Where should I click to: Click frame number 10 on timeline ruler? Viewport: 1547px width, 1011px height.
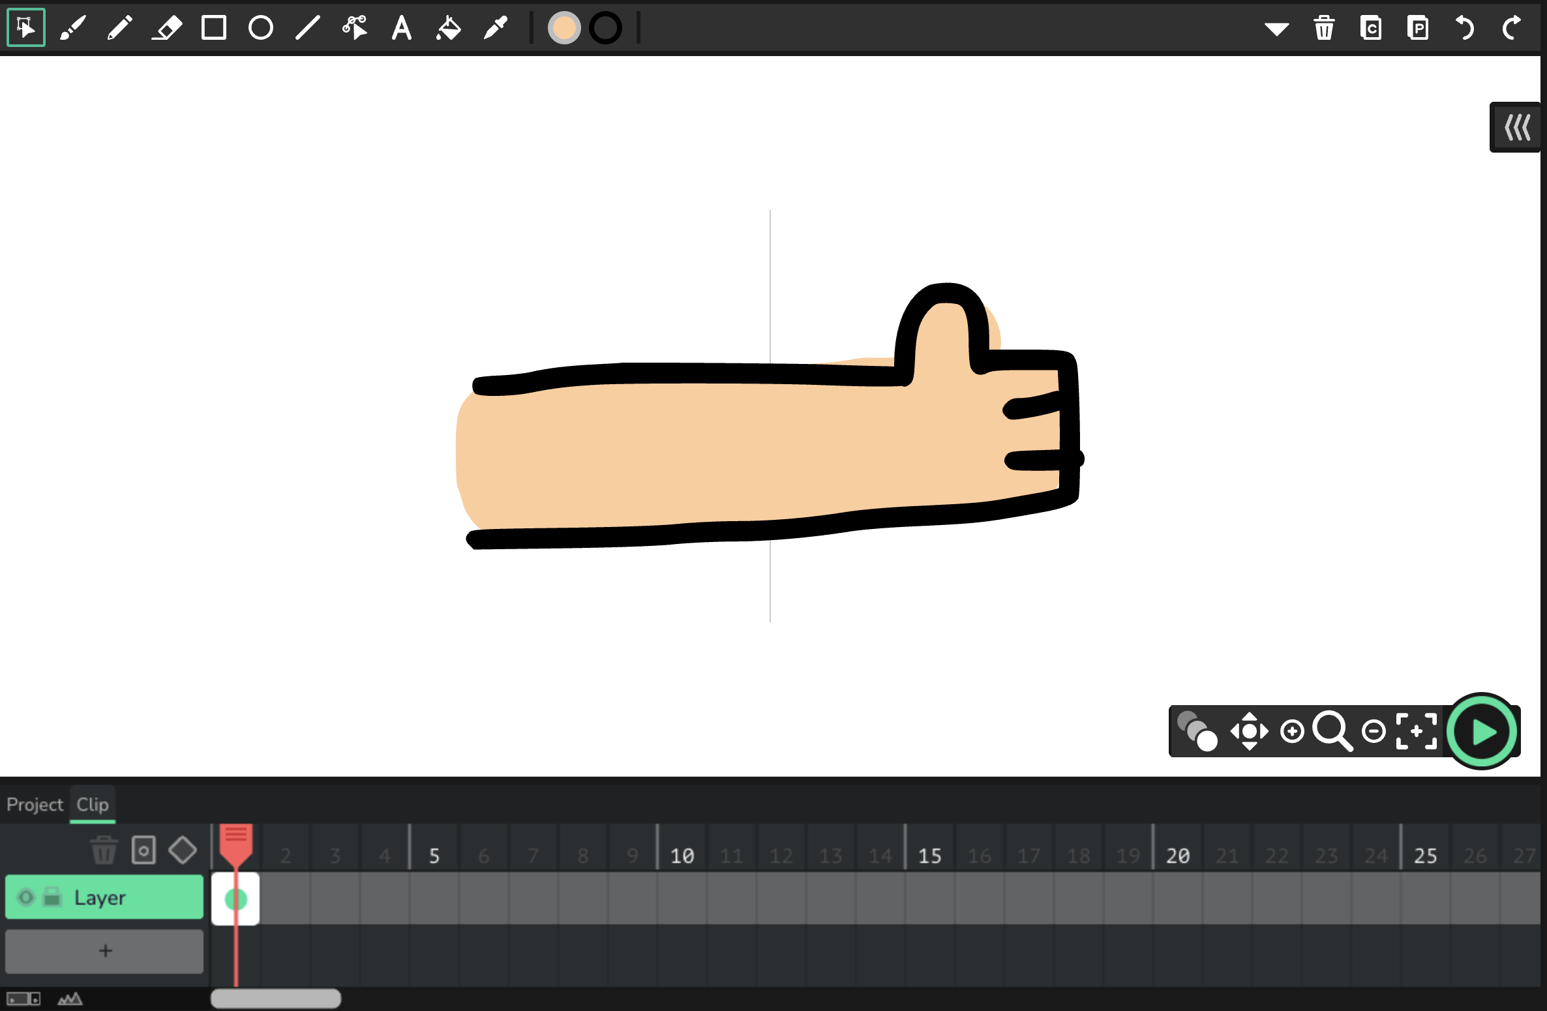tap(682, 856)
